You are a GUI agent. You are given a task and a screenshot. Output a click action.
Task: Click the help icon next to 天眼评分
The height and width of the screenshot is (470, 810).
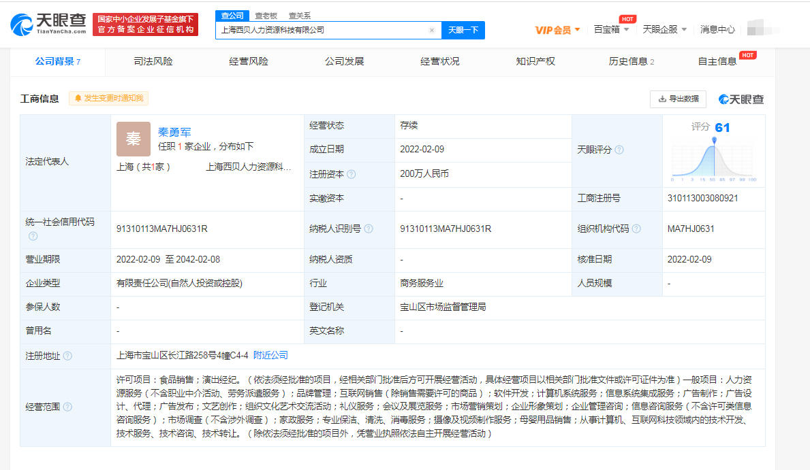coord(619,150)
